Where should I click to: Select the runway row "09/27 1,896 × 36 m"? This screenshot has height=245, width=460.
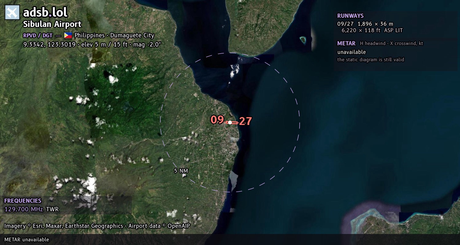pos(365,24)
